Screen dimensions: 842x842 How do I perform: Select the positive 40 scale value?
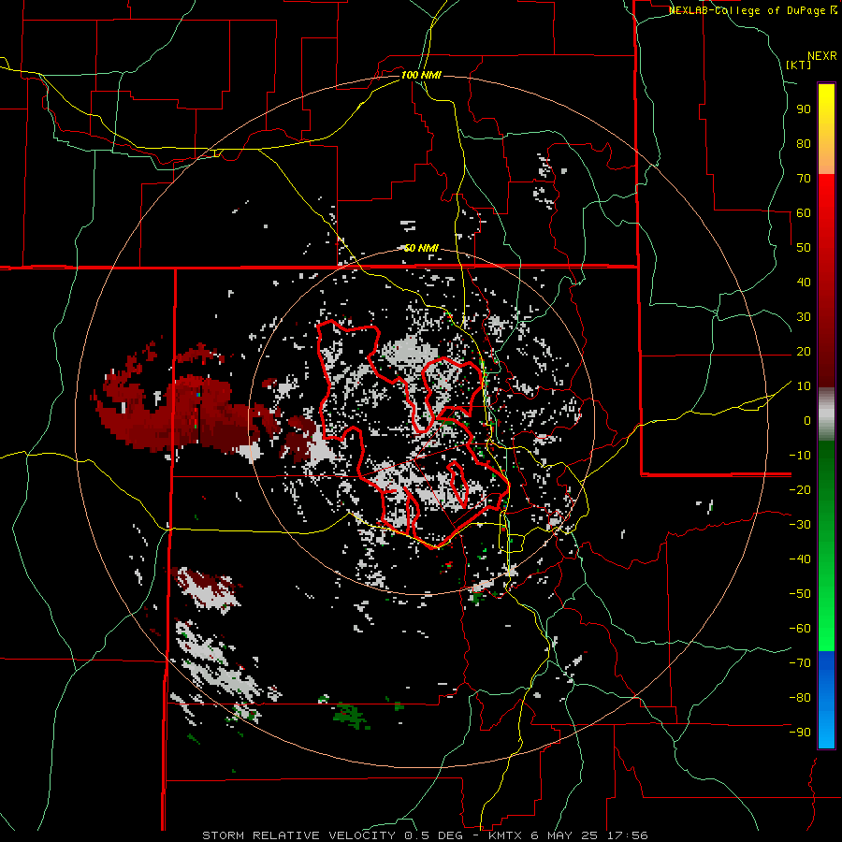point(804,283)
